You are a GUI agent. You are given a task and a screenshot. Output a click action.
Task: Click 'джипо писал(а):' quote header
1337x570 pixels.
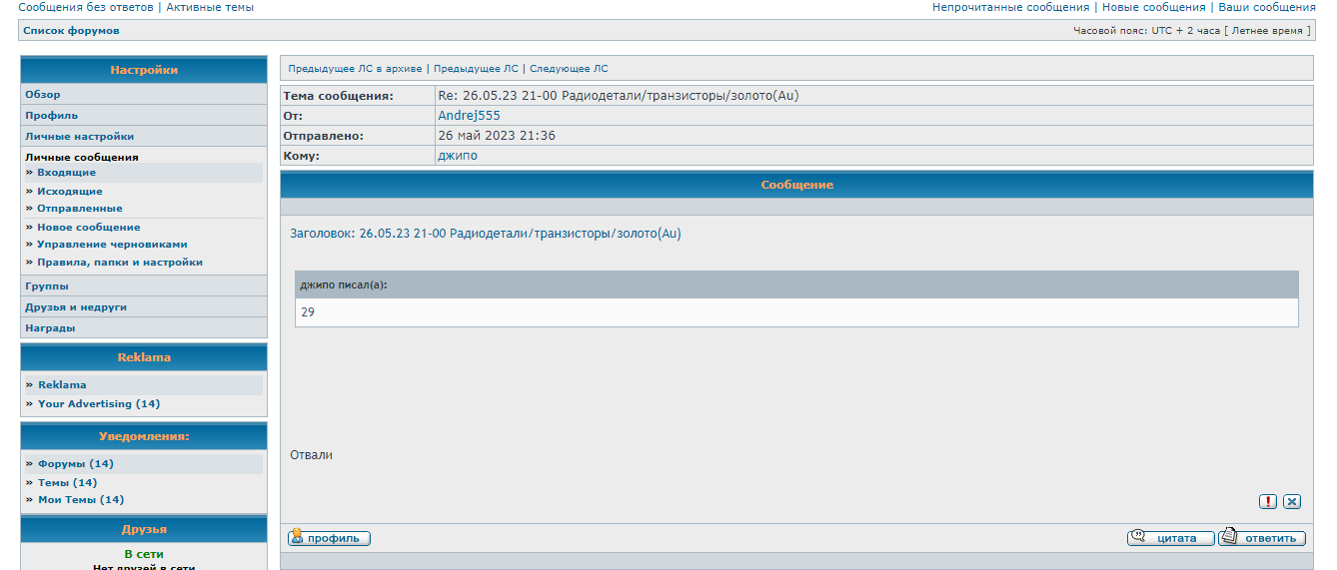click(344, 285)
